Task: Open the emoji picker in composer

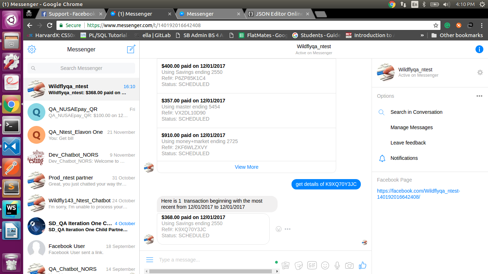Action: click(x=325, y=265)
